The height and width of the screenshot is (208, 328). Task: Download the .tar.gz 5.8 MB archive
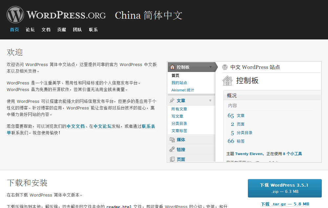[x=285, y=204]
